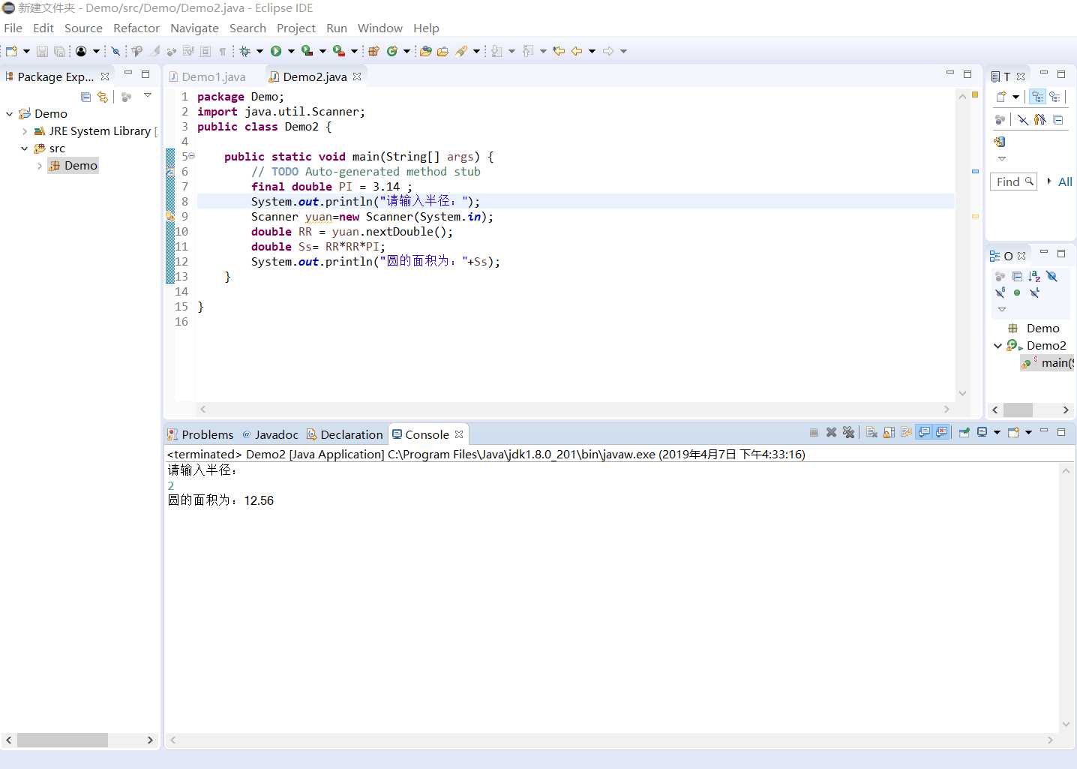Remove All Terminated Launches in Console

tap(848, 432)
